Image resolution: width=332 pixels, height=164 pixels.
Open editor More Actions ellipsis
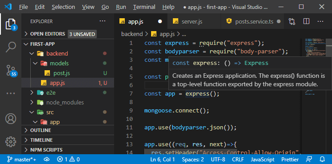pyautogui.click(x=320, y=21)
